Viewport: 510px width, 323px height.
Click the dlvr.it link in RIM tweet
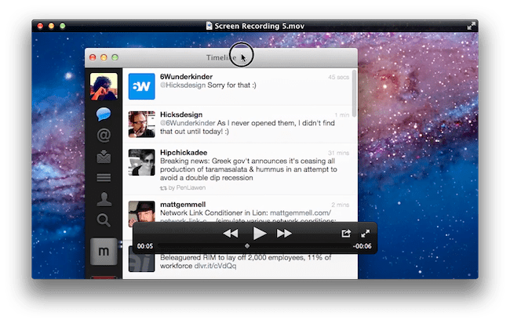(x=235, y=267)
